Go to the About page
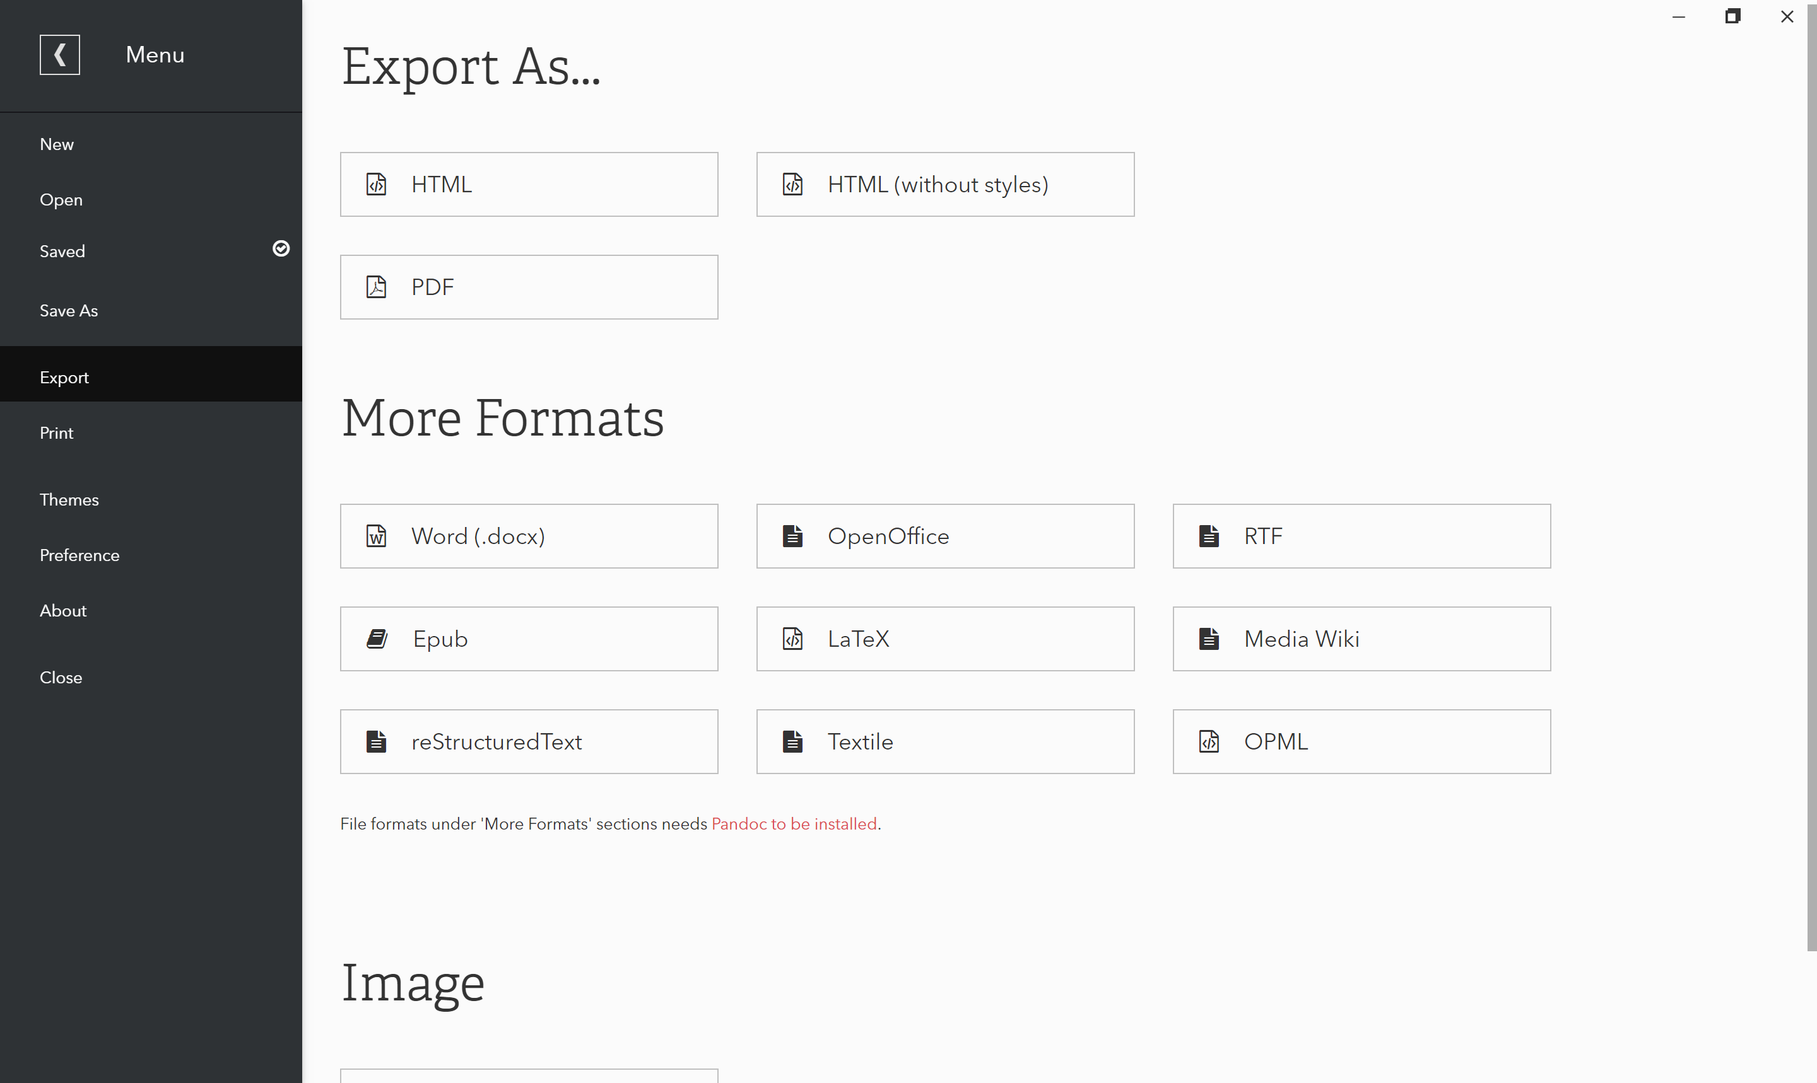 point(64,611)
